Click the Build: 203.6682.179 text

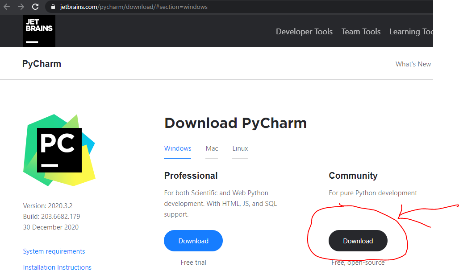coord(51,217)
